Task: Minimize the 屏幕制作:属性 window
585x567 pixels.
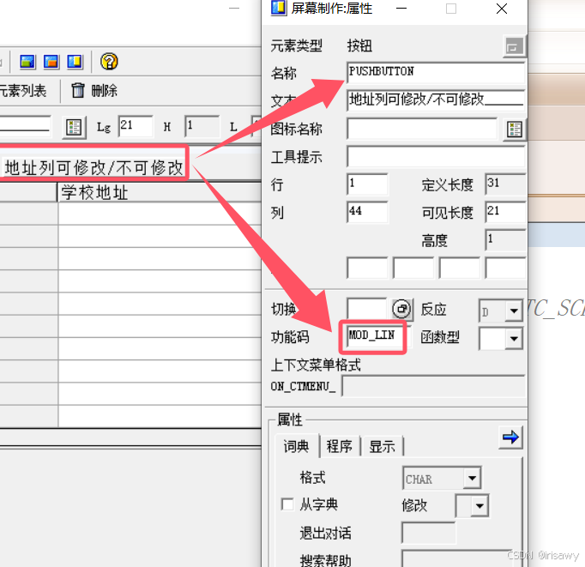Action: [401, 9]
